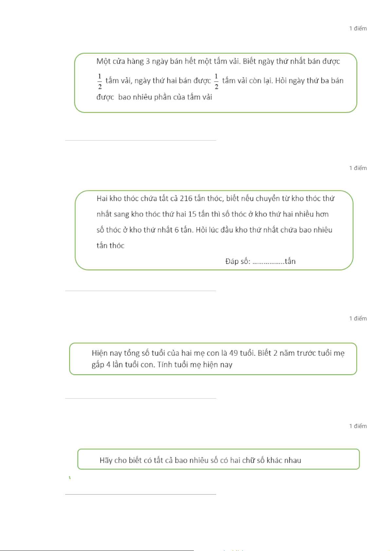The width and height of the screenshot is (390, 551).
Task: Click the word 'tấn' after the dotted answer blank
Action: (x=290, y=261)
